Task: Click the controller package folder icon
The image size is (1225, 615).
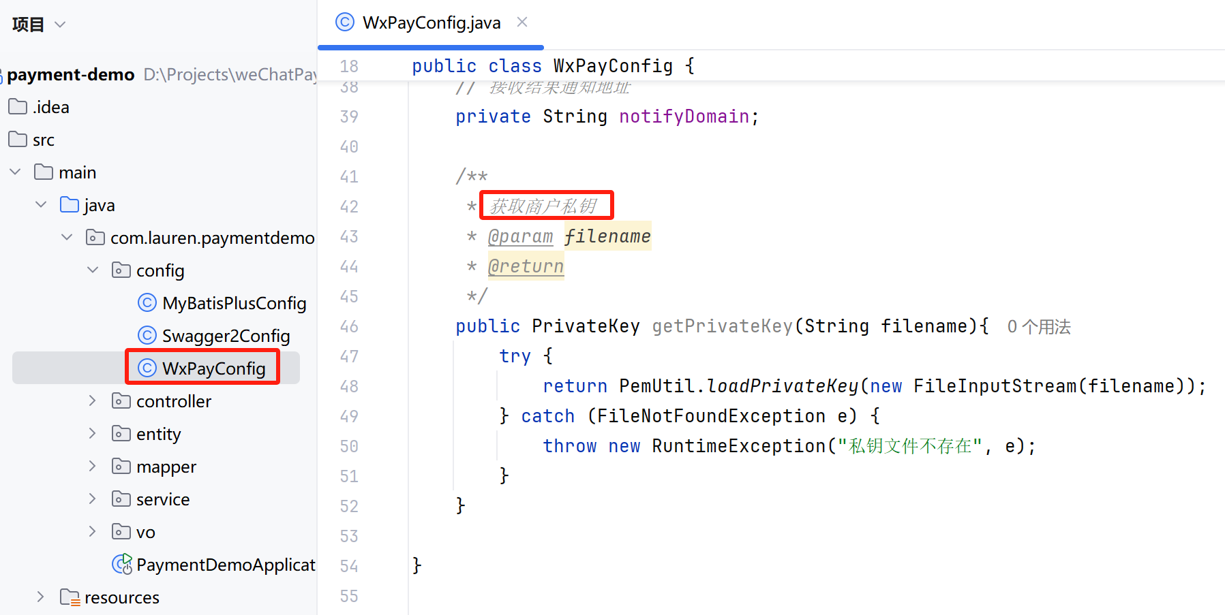Action: (121, 400)
